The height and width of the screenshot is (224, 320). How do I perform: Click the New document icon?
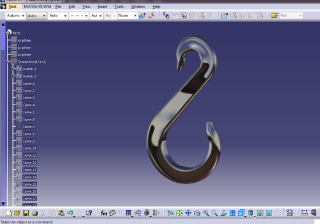coord(9,213)
